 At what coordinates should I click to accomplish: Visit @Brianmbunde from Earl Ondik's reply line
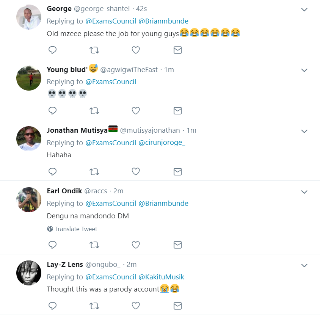(165, 203)
